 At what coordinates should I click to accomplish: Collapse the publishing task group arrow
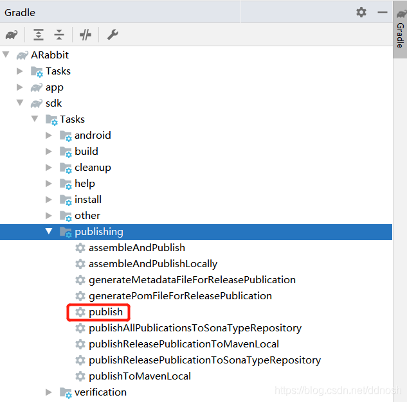(x=49, y=231)
